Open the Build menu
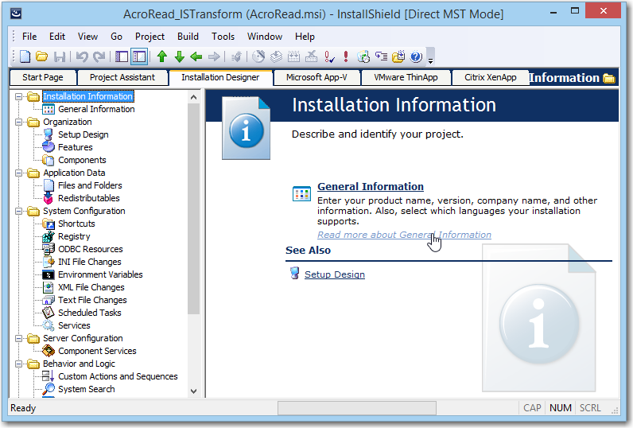This screenshot has height=428, width=633. (x=188, y=37)
